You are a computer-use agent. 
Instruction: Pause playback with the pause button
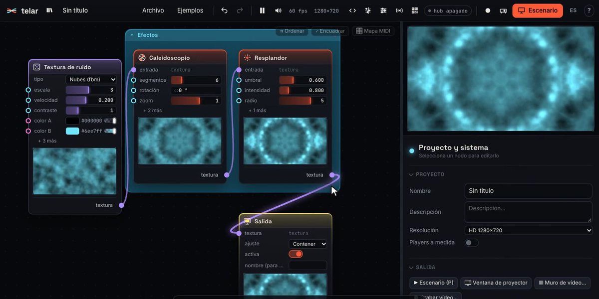pos(262,10)
